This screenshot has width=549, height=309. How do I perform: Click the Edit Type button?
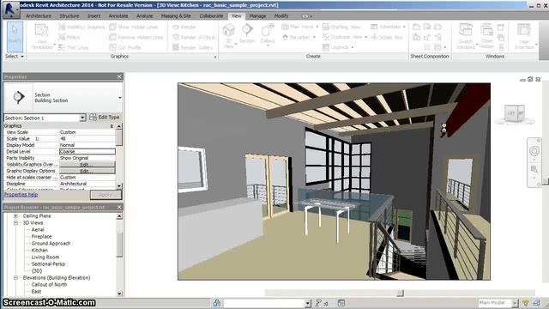105,118
